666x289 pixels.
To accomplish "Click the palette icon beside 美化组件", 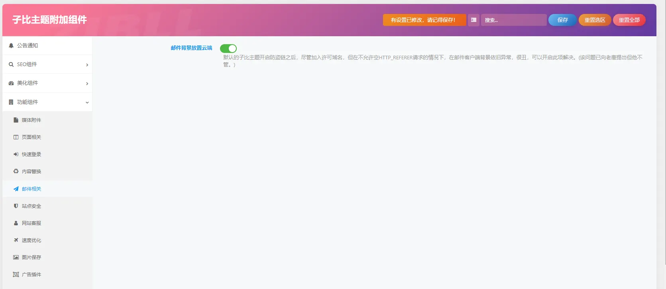I will pyautogui.click(x=11, y=83).
